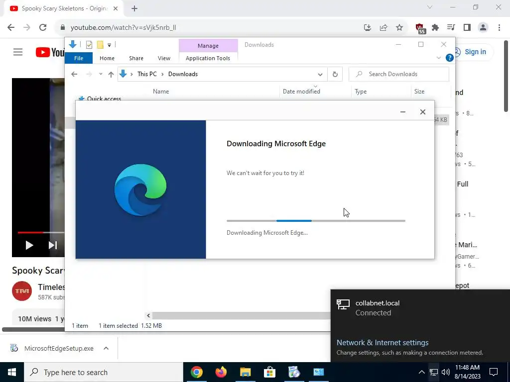
Task: Open the Share ribbon tab
Action: [136, 58]
